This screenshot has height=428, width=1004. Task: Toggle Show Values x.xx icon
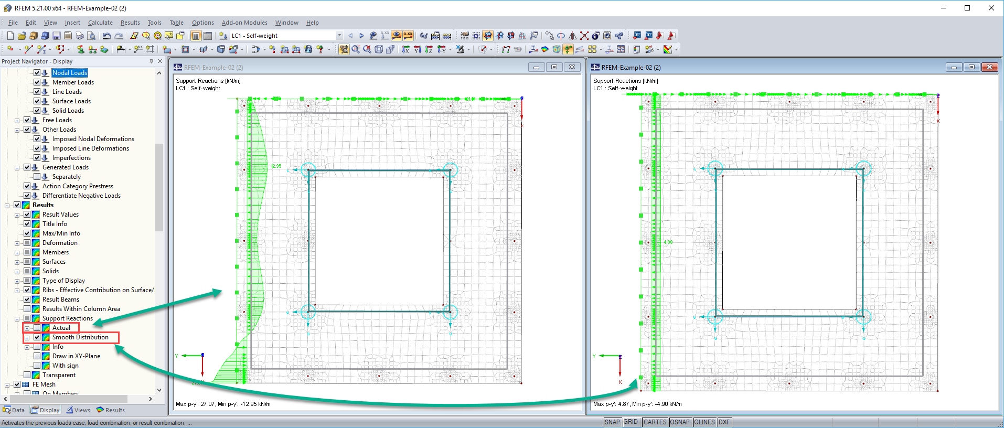(408, 36)
